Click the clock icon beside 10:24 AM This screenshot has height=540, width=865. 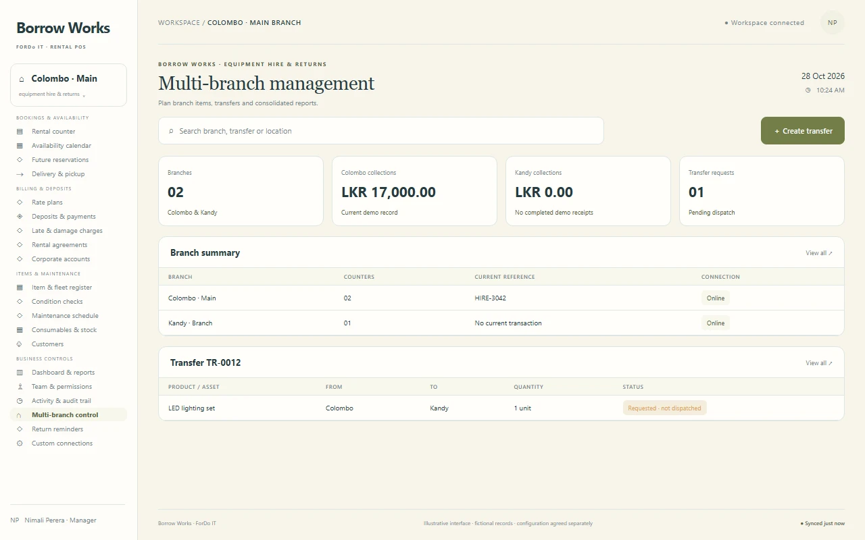[x=808, y=90]
